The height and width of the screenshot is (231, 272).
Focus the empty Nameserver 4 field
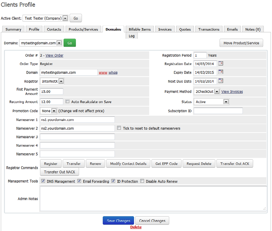77,146
